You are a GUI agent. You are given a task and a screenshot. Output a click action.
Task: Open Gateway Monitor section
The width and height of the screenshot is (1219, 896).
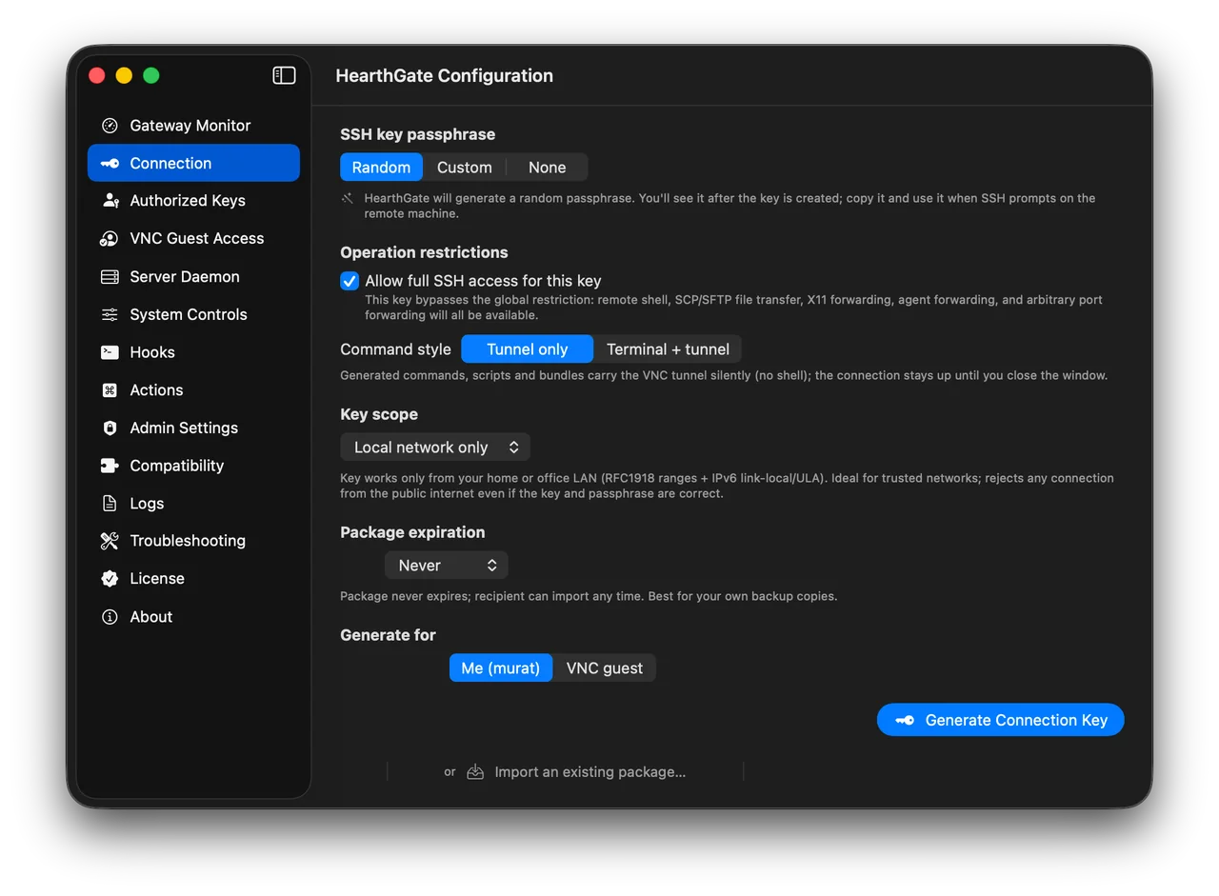(193, 126)
